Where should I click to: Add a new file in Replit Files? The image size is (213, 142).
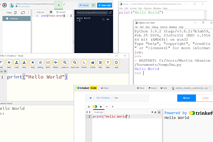[16, 12]
